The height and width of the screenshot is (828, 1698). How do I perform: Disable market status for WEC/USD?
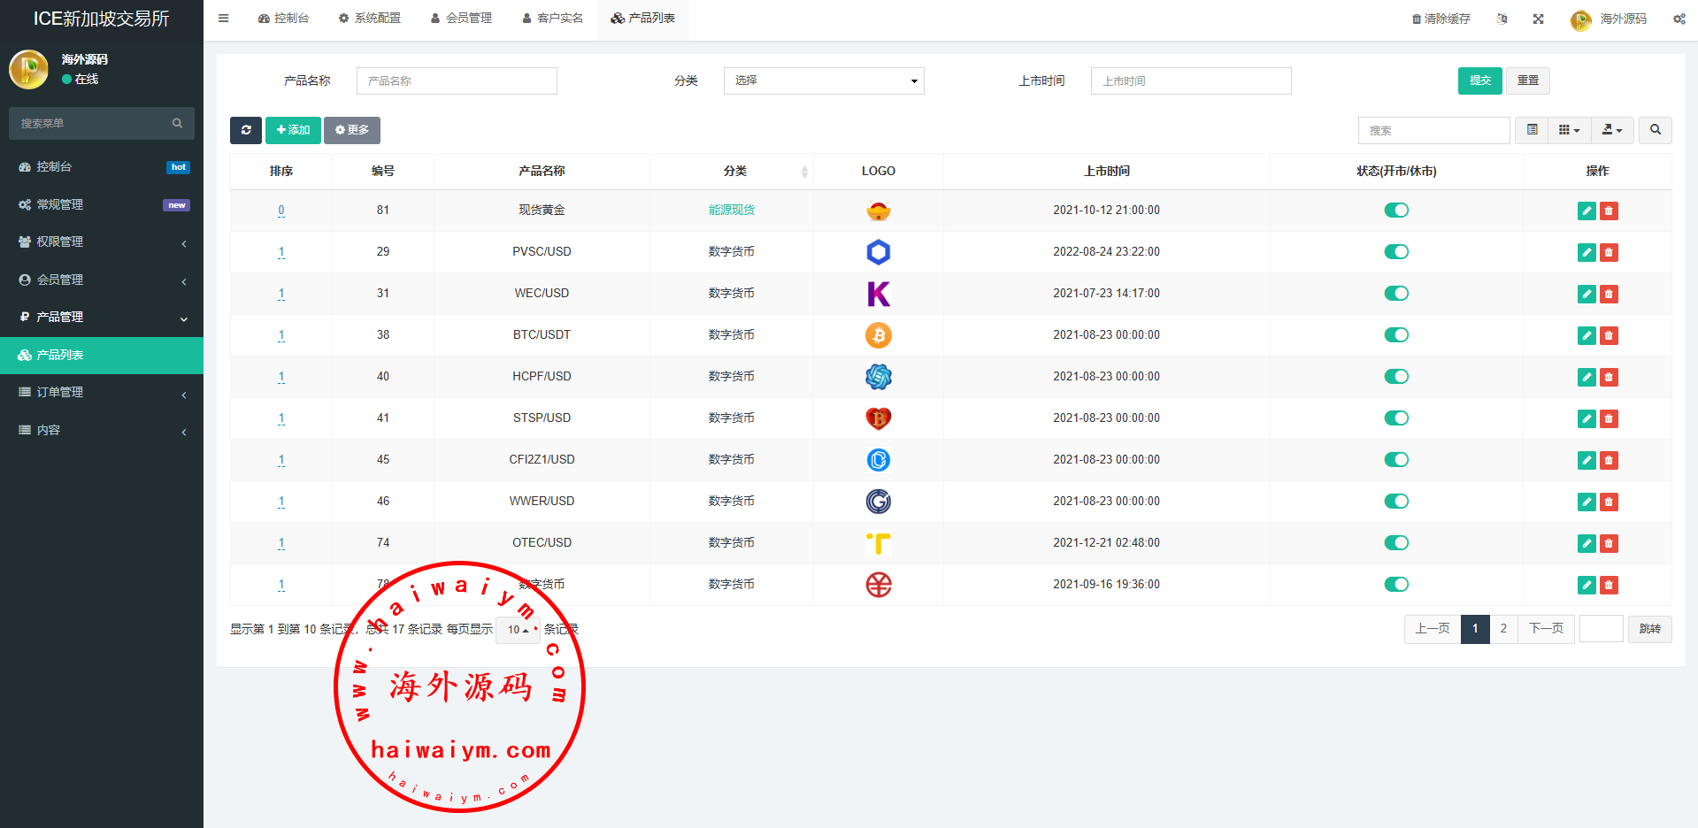1395,294
